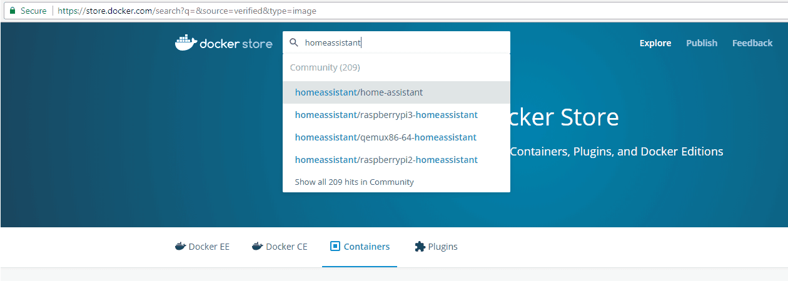Screen dimensions: 788x281
Task: Switch to the Plugins tab
Action: click(x=436, y=247)
